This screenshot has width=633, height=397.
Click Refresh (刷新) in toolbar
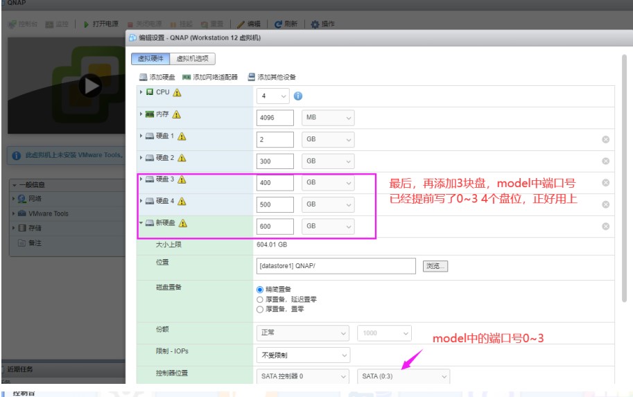[x=286, y=24]
